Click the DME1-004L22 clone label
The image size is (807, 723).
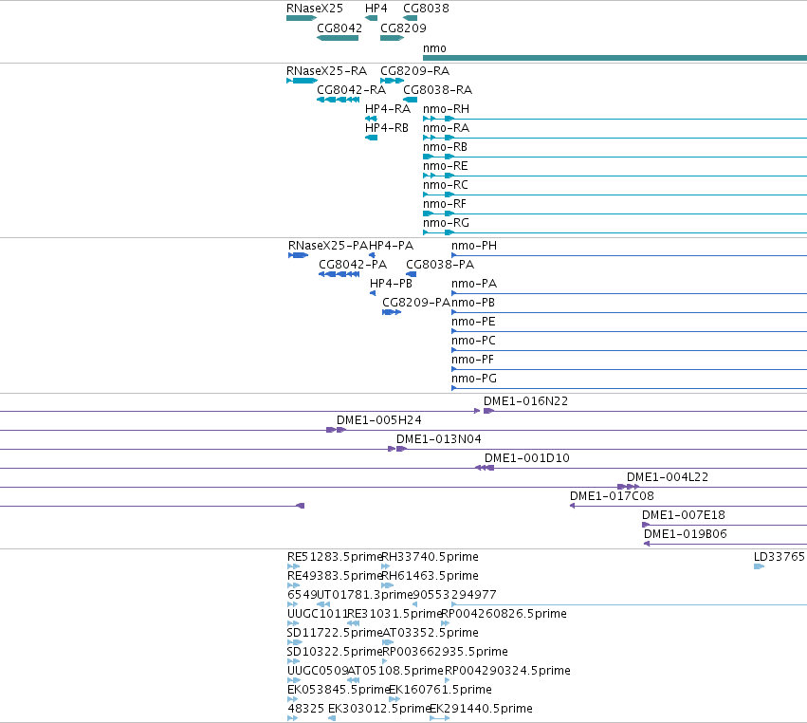tap(668, 477)
